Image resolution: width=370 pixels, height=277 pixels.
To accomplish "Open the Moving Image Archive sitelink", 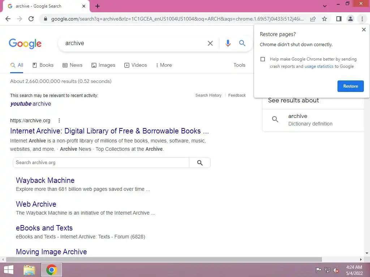I will coord(51,252).
